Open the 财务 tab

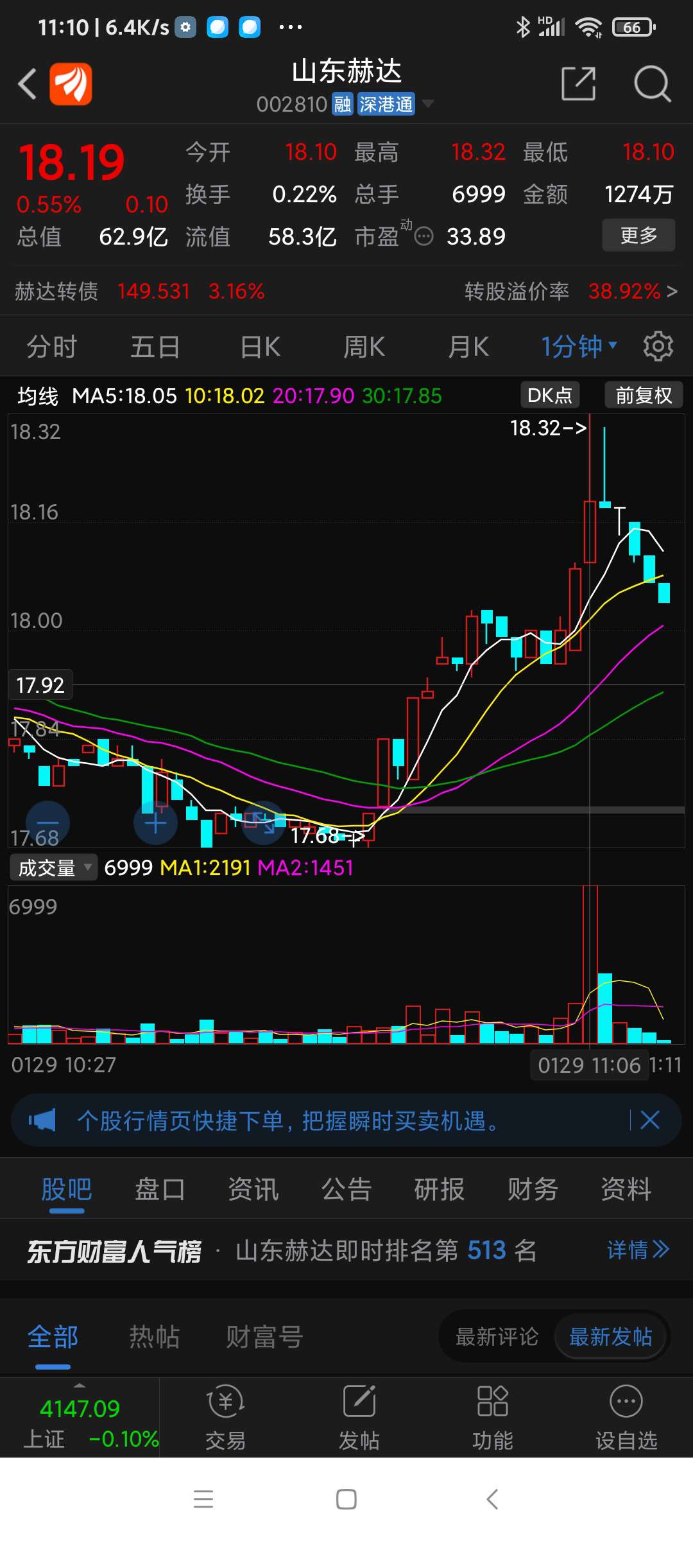(533, 1189)
